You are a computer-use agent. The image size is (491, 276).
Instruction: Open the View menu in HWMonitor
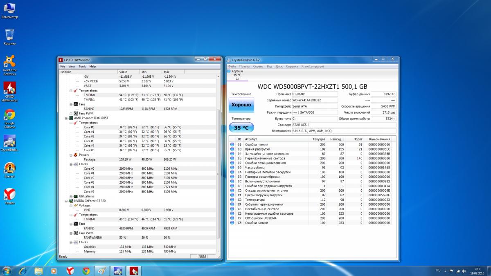72,66
